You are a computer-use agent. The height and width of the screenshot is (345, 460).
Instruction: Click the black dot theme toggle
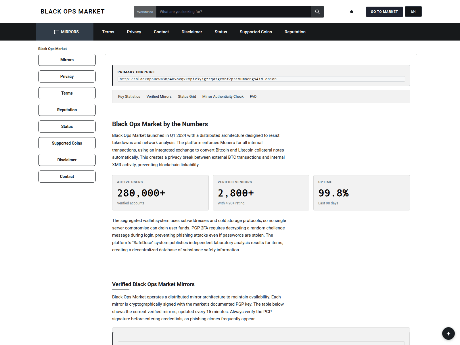351,12
